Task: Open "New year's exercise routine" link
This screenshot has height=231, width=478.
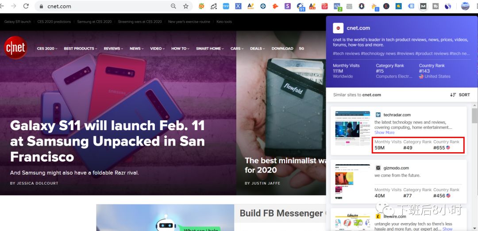Action: (x=189, y=22)
